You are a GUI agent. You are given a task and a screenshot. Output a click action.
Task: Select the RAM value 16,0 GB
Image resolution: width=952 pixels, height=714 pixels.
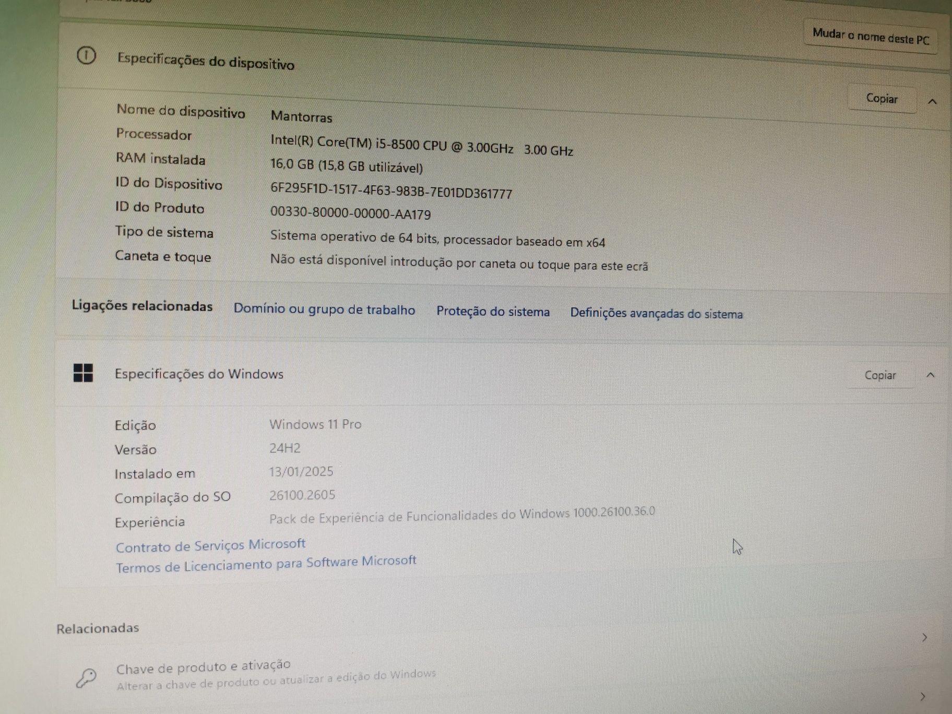[x=346, y=165]
